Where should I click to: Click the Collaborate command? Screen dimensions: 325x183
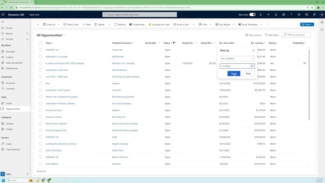pos(137,24)
